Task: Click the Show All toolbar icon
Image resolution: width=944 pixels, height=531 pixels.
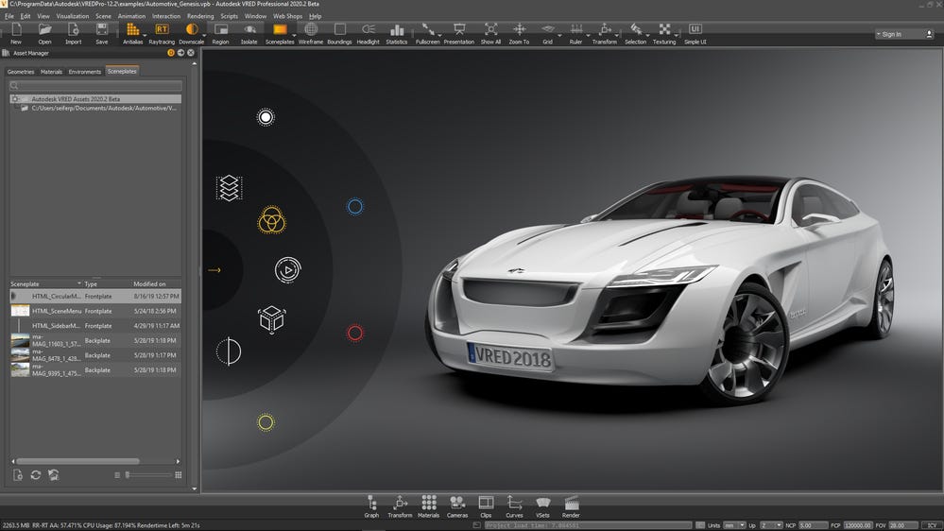Action: point(490,33)
